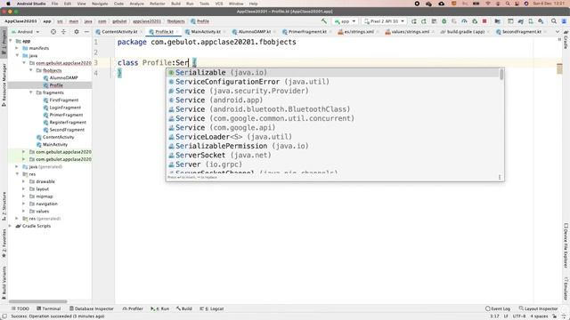Collapse the fbobjects package
570x320 pixels.
click(x=31, y=70)
